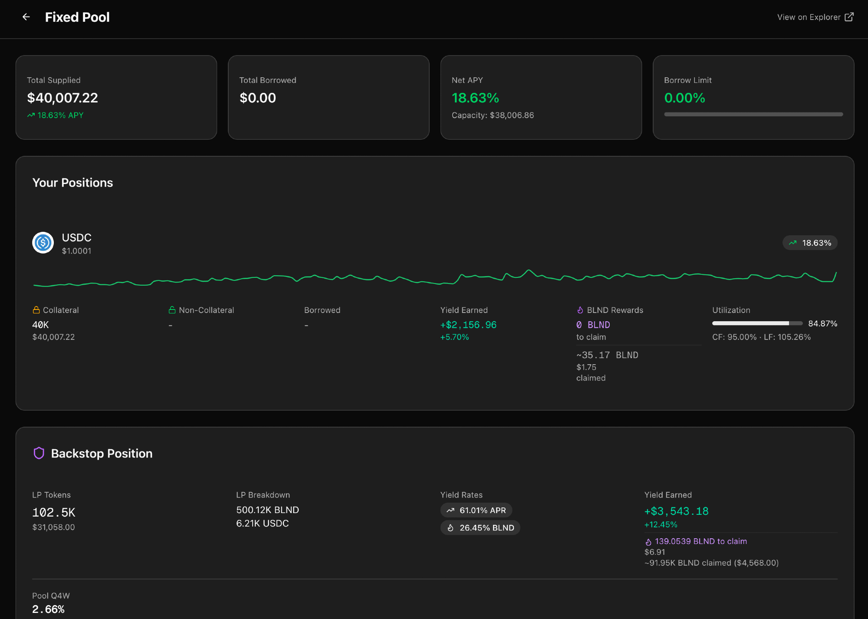
Task: Click the orange Collateral lock icon
Action: tap(36, 310)
